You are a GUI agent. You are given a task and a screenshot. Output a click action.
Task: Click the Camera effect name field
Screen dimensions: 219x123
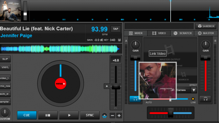(183, 90)
